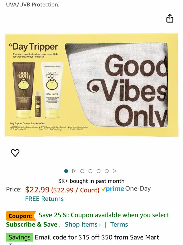Go to the sixth carousel dot

(106, 171)
